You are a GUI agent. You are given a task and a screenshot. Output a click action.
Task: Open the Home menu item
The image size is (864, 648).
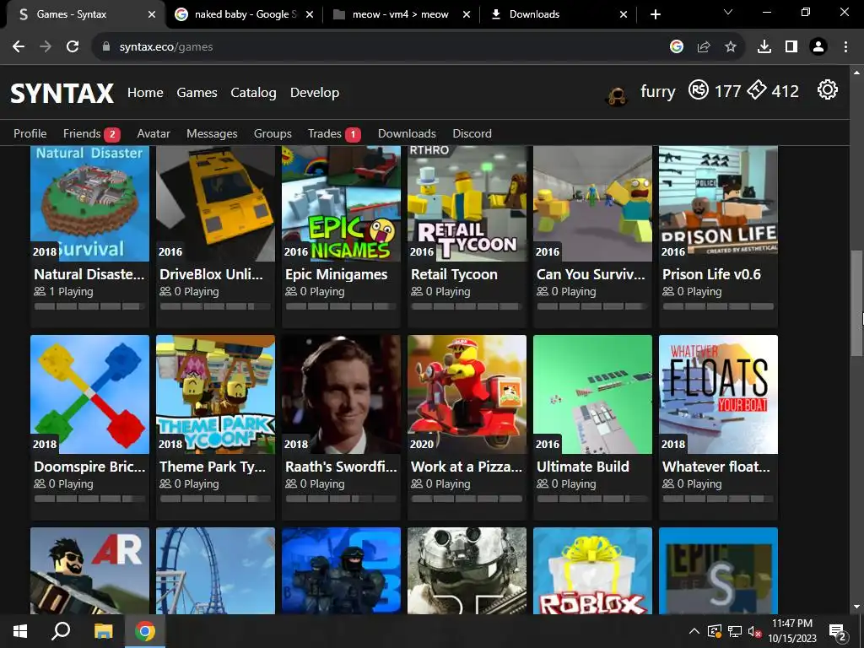pos(145,93)
